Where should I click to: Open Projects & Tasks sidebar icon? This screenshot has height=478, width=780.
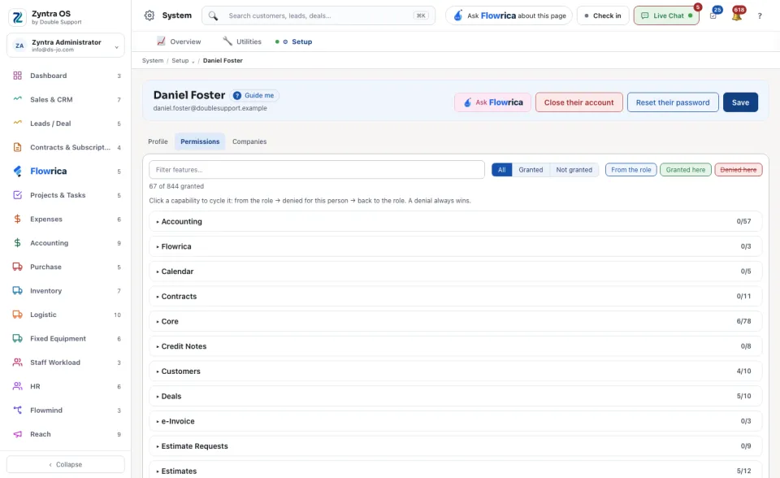coord(17,195)
